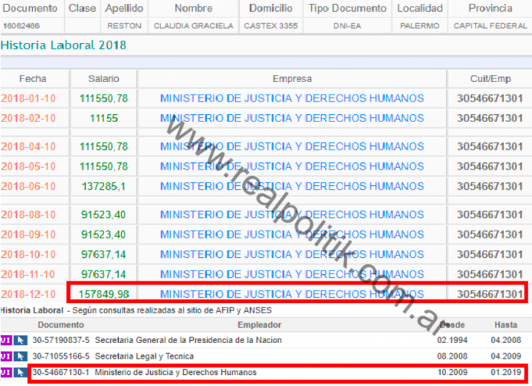This screenshot has height=386, width=532.
Task: Select the address CASTEX 3355
Action: point(271,26)
